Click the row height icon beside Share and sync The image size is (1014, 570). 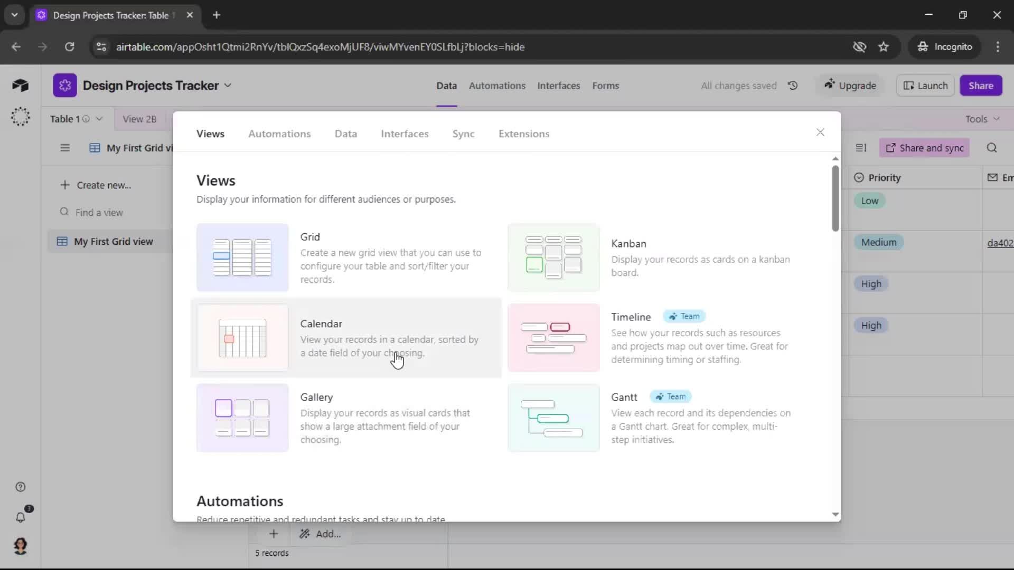pos(861,148)
